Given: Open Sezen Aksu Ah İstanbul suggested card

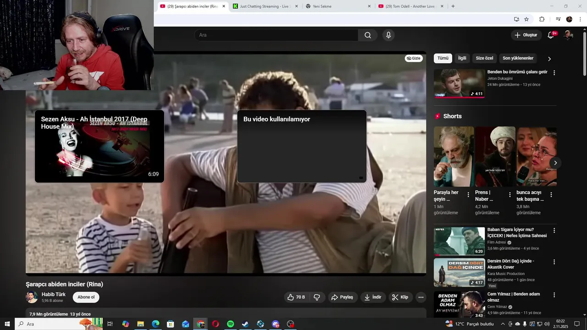Looking at the screenshot, I should click(x=100, y=146).
